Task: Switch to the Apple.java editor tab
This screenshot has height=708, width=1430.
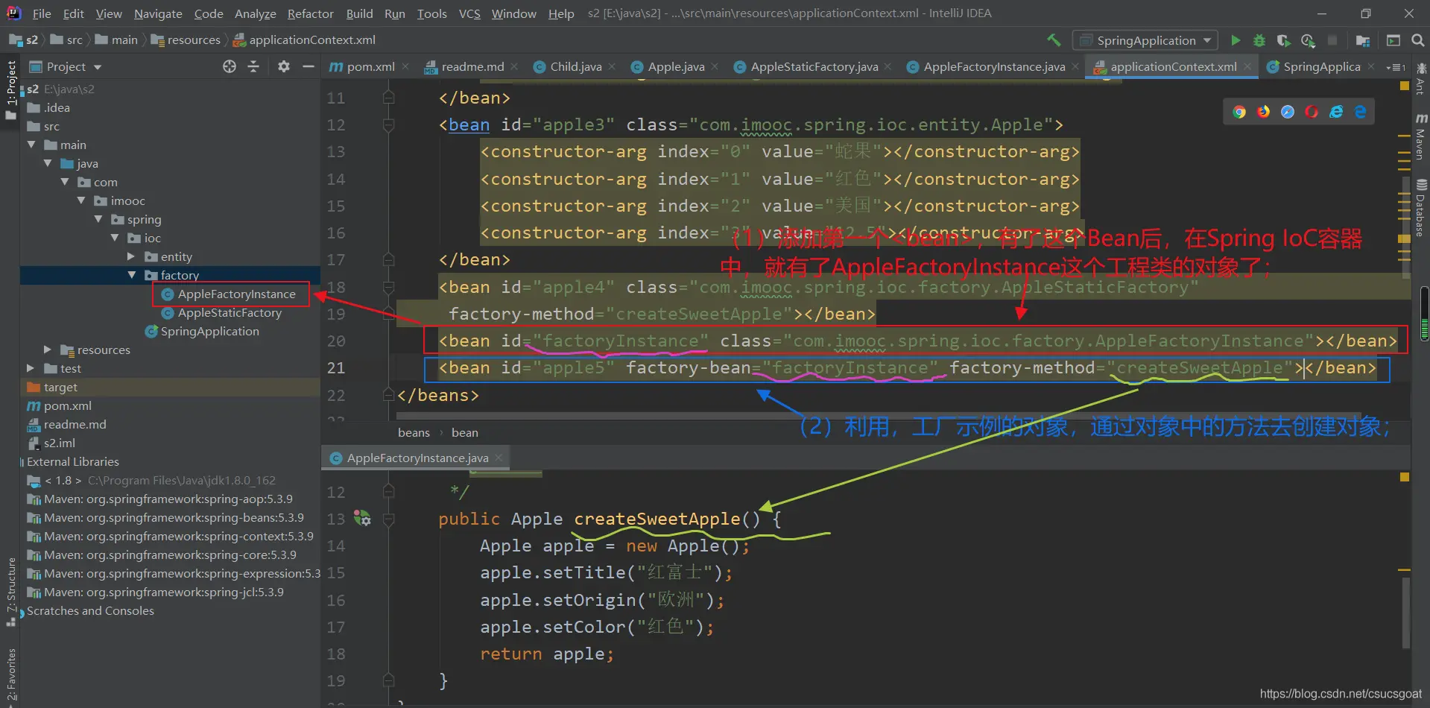Action: tap(675, 67)
